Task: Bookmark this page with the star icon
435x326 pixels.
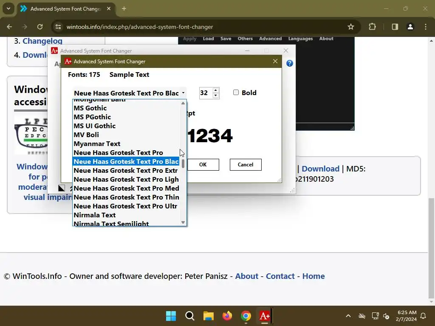Action: 350,27
